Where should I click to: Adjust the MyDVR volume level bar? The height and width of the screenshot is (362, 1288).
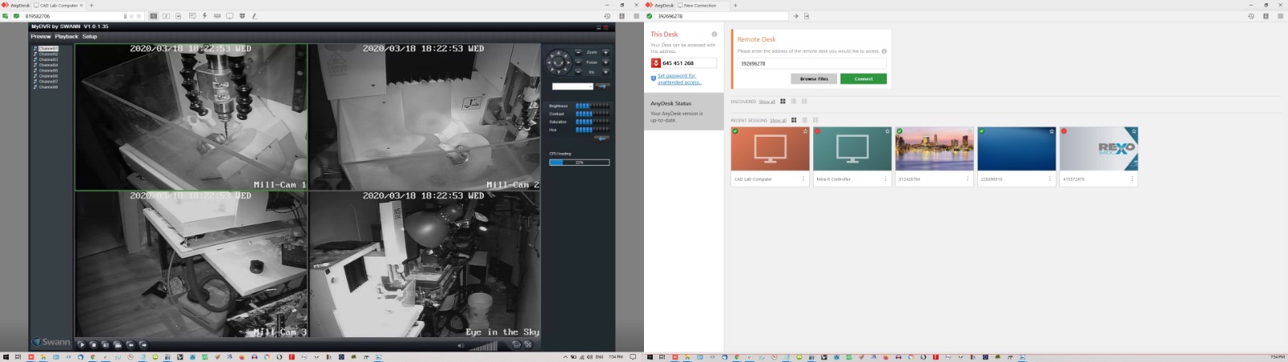[483, 346]
